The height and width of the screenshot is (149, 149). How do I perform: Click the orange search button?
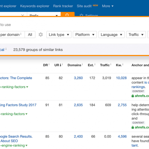coord(67,14)
